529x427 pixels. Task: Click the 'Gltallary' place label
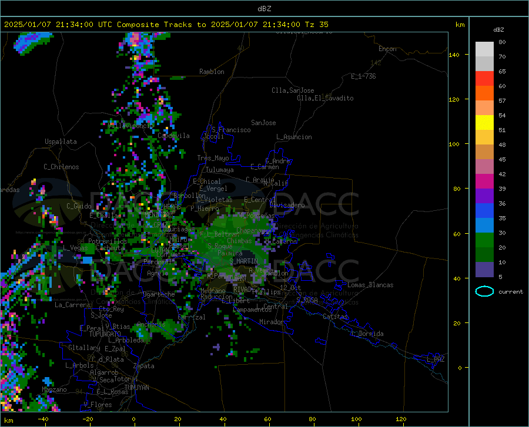tap(84, 348)
